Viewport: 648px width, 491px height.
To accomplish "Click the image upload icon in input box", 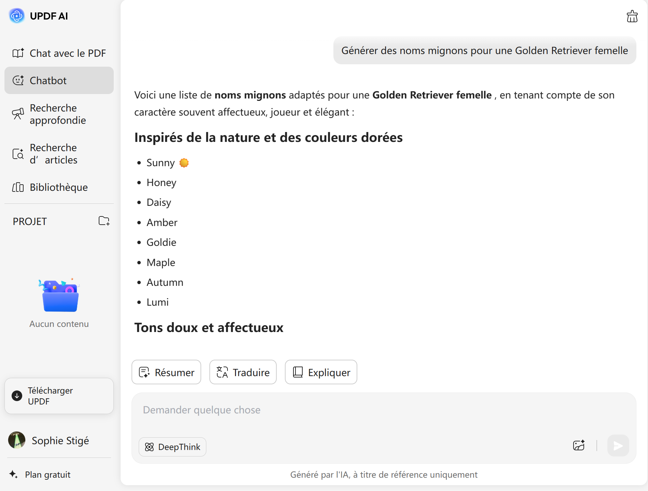I will (x=579, y=446).
